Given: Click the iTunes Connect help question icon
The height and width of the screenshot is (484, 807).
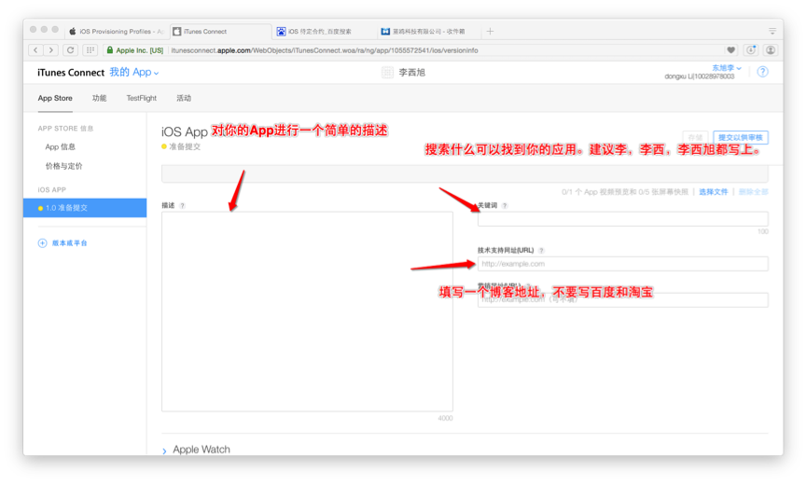Looking at the screenshot, I should tap(763, 72).
